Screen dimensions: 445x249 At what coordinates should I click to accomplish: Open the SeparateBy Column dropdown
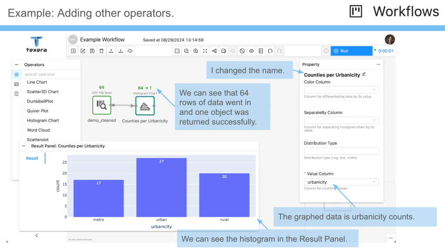[341, 120]
